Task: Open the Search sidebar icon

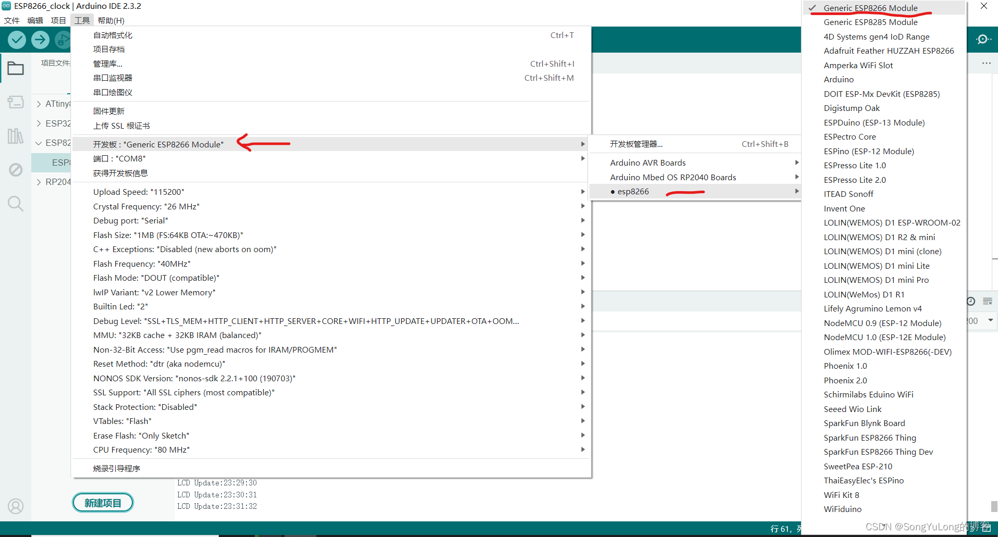Action: 16,204
